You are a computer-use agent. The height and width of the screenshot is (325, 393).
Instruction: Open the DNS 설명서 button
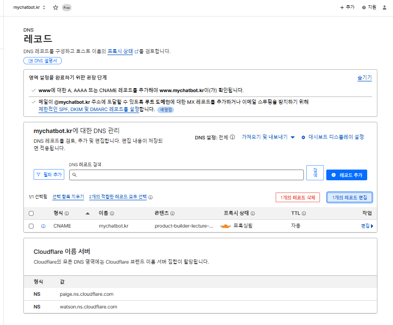[42, 61]
